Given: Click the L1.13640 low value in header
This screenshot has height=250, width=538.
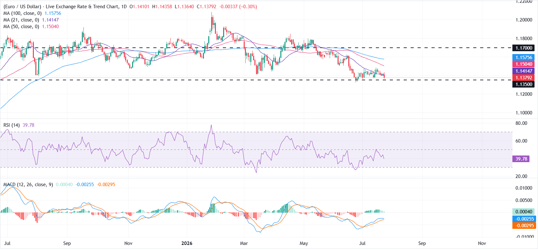Looking at the screenshot, I should coord(184,6).
